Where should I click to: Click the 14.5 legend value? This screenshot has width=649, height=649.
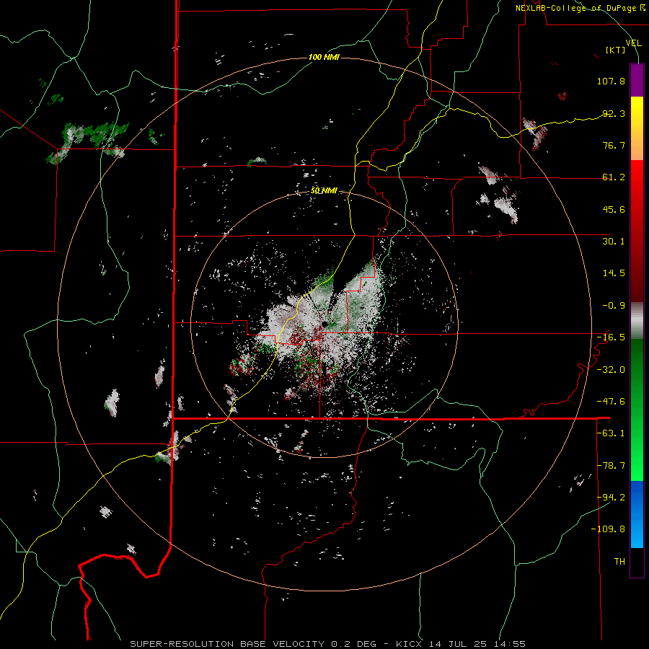click(x=614, y=273)
